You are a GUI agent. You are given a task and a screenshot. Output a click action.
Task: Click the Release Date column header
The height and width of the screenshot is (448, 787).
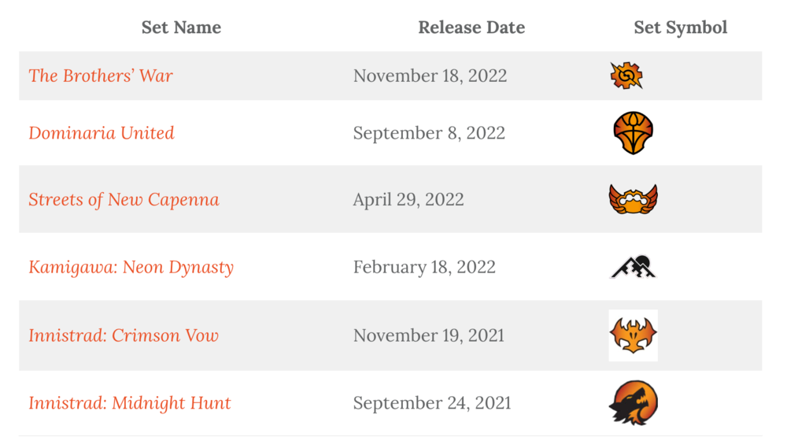(x=471, y=28)
